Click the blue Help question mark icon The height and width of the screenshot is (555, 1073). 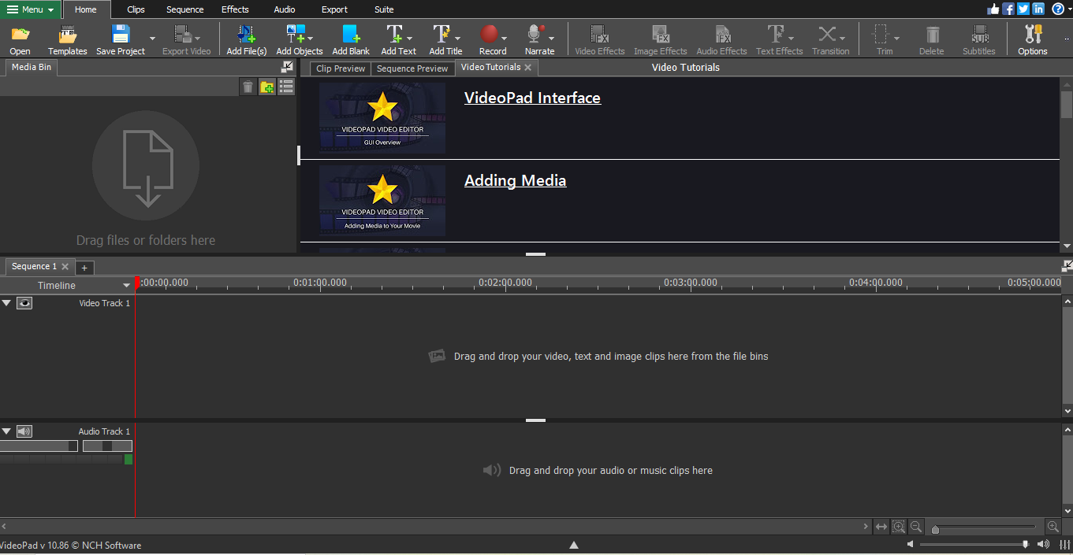pos(1057,9)
